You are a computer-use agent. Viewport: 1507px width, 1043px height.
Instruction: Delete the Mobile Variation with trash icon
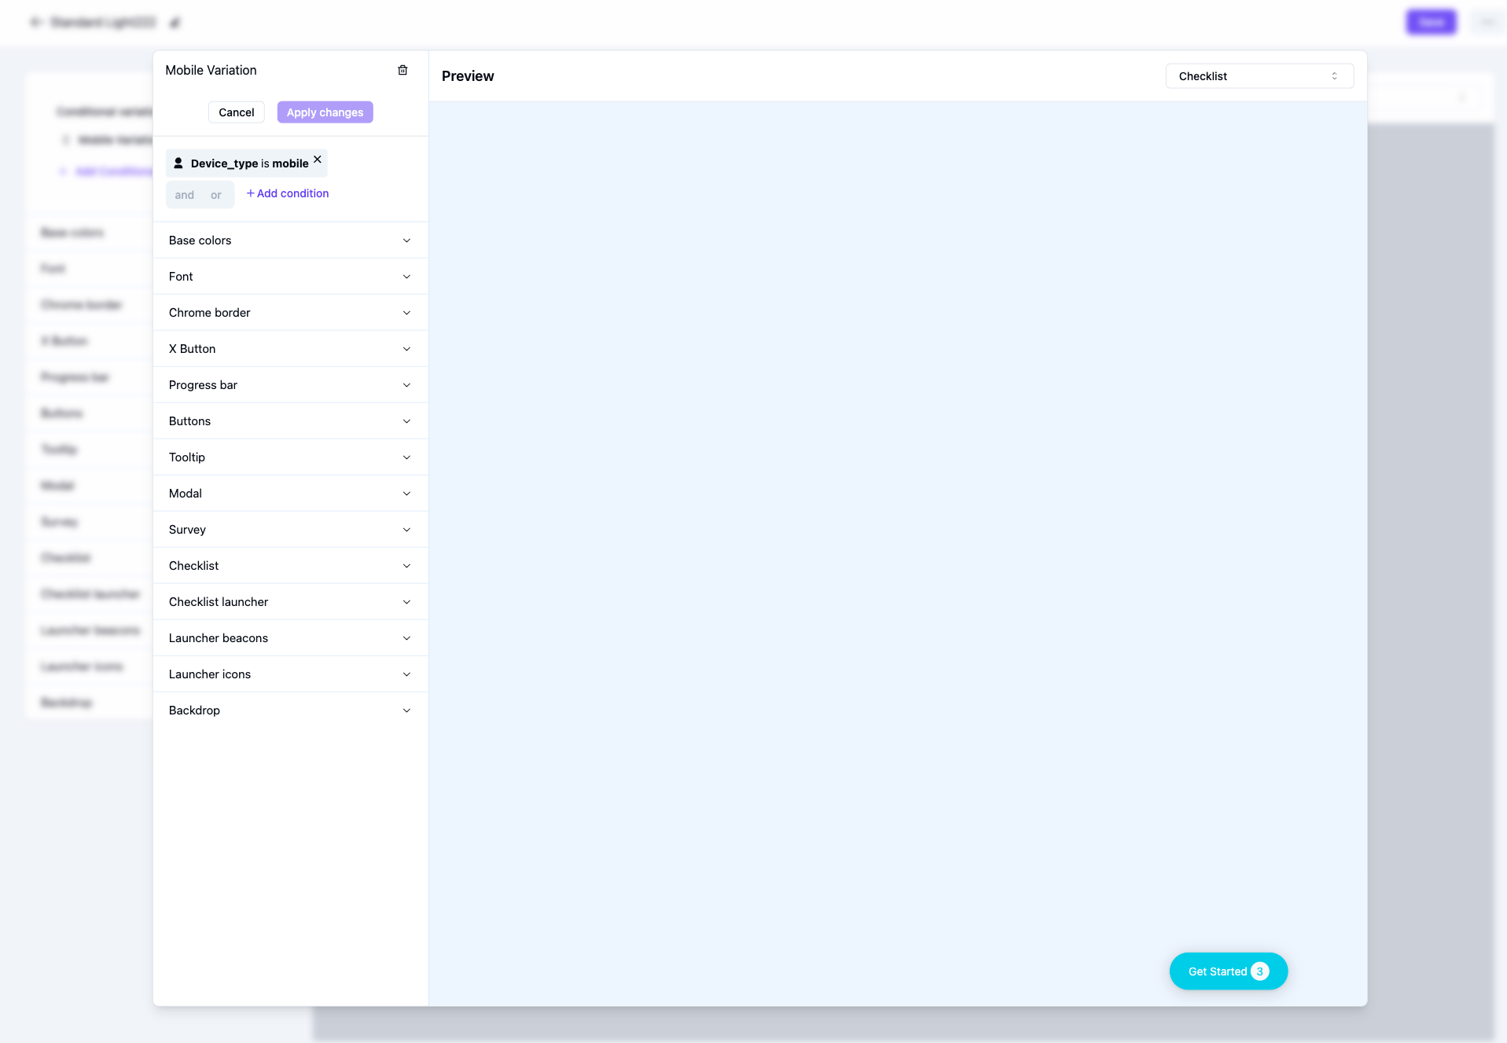tap(402, 70)
